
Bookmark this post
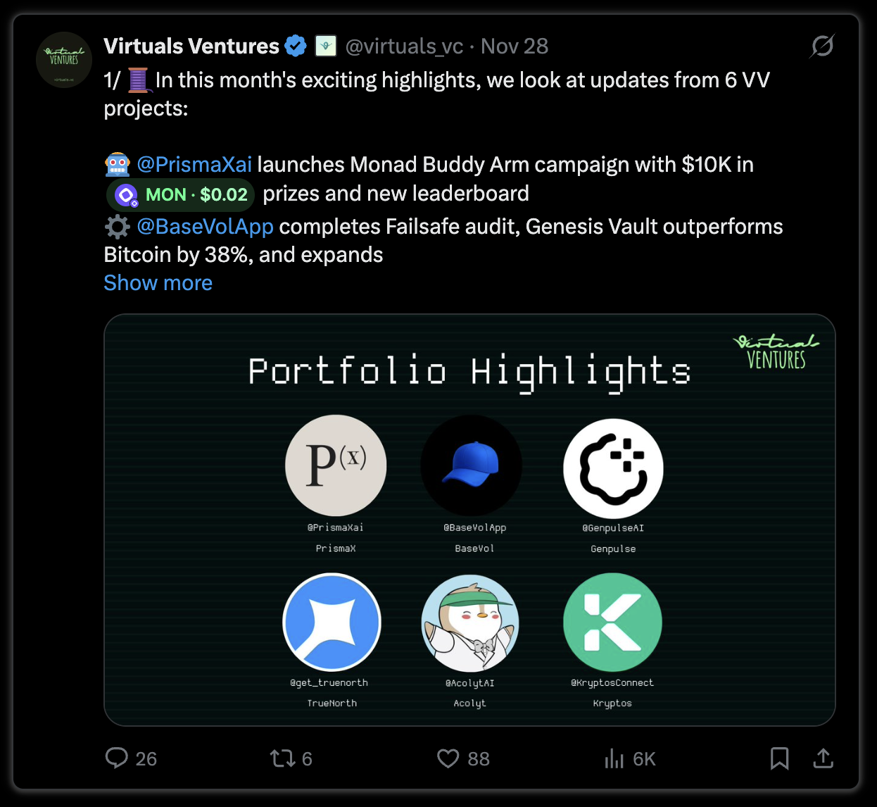[779, 758]
